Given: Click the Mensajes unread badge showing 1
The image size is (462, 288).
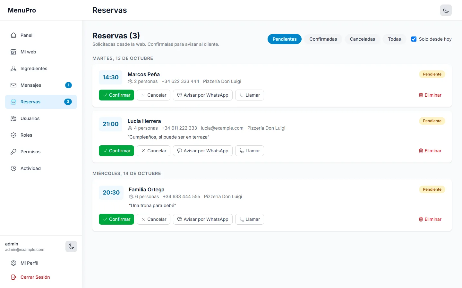Looking at the screenshot, I should click(x=68, y=85).
